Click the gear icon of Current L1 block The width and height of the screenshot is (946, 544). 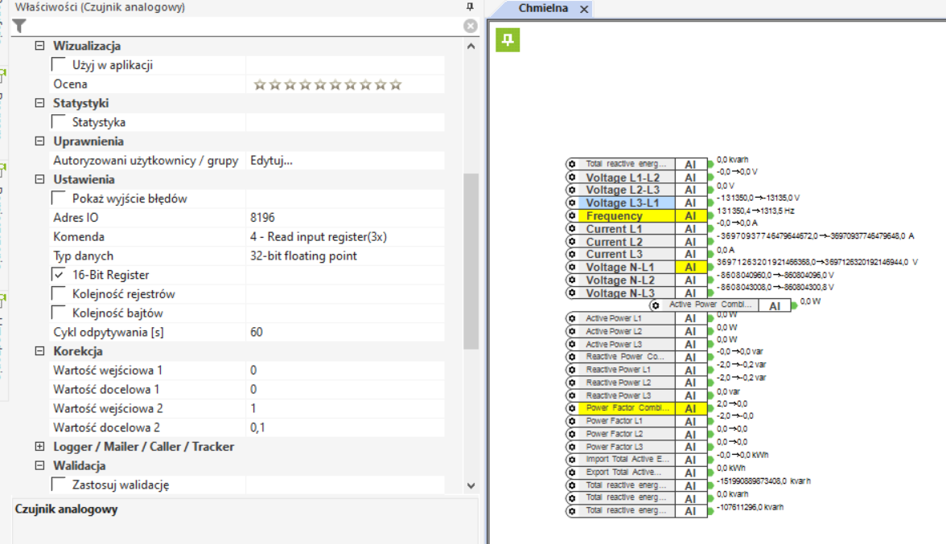572,228
